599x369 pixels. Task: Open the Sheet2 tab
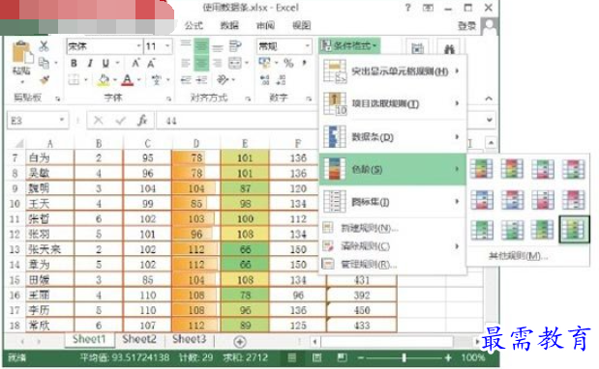click(x=139, y=339)
